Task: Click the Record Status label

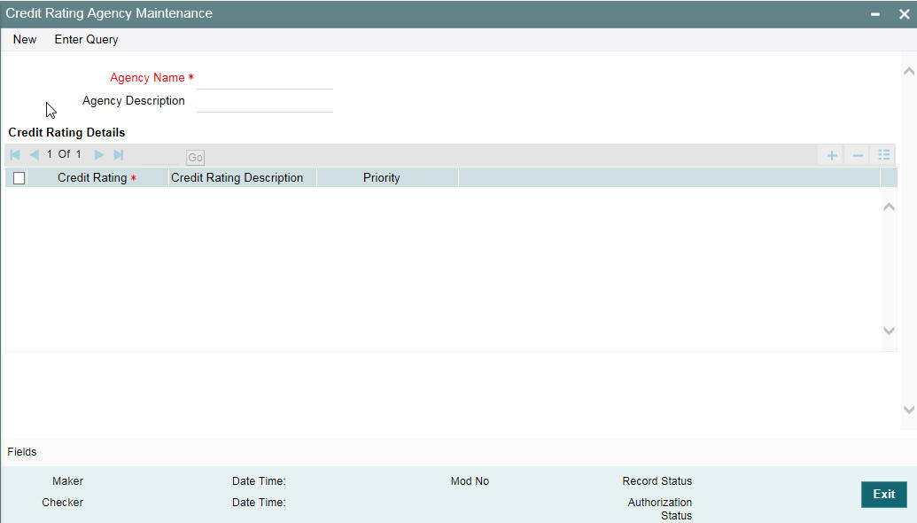Action: click(x=657, y=481)
